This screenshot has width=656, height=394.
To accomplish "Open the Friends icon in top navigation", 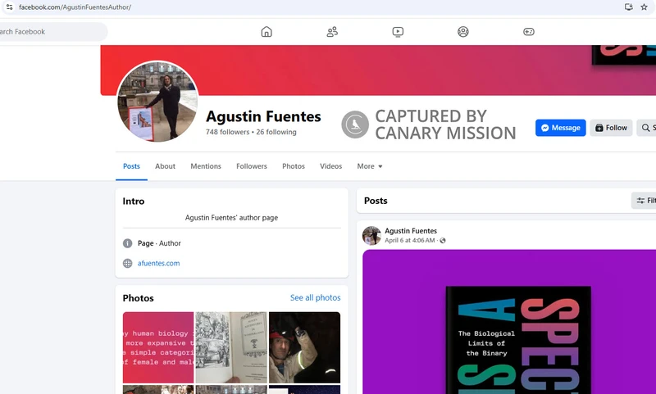I will (x=332, y=32).
